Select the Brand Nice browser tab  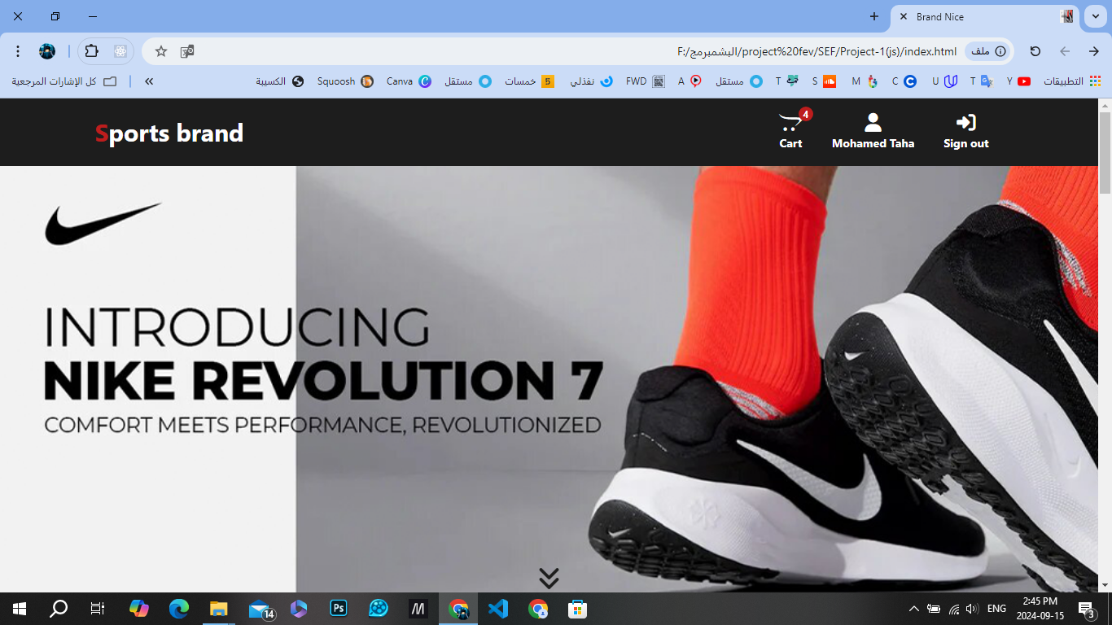point(977,16)
